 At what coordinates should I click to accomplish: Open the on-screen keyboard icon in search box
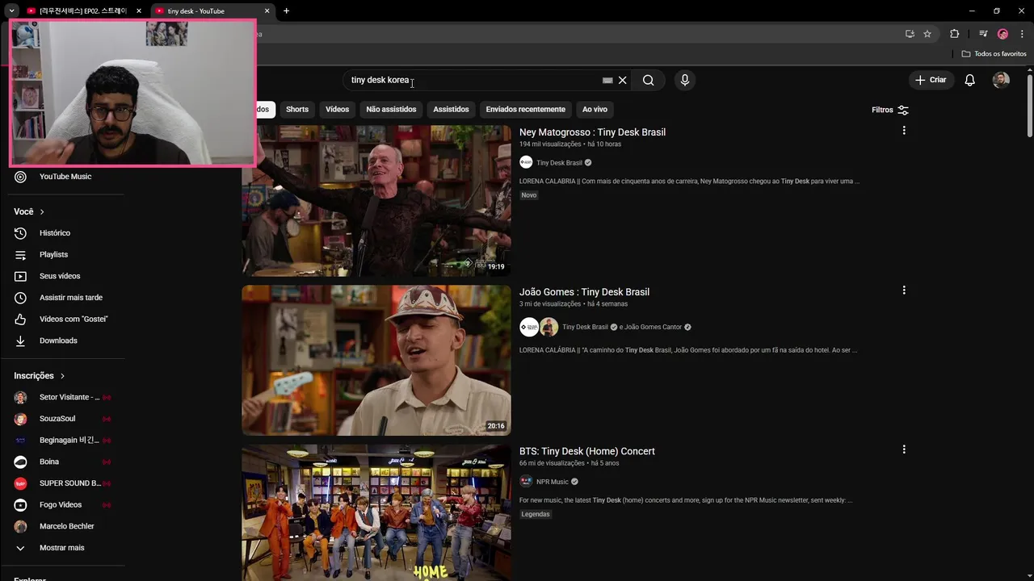(607, 81)
